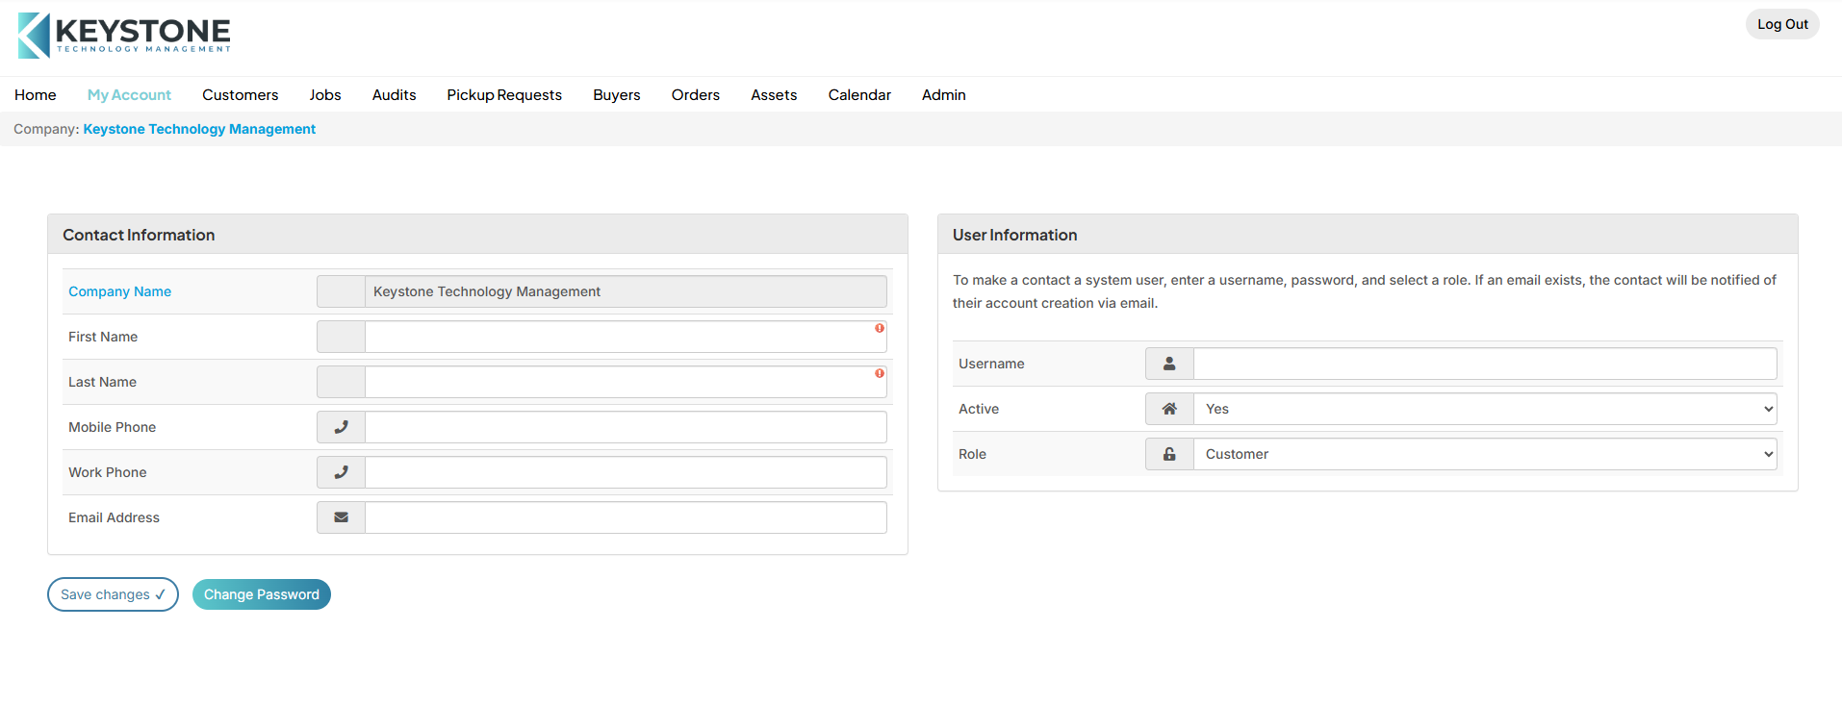This screenshot has width=1842, height=705.
Task: Click the Keystone logo in header
Action: point(124,36)
